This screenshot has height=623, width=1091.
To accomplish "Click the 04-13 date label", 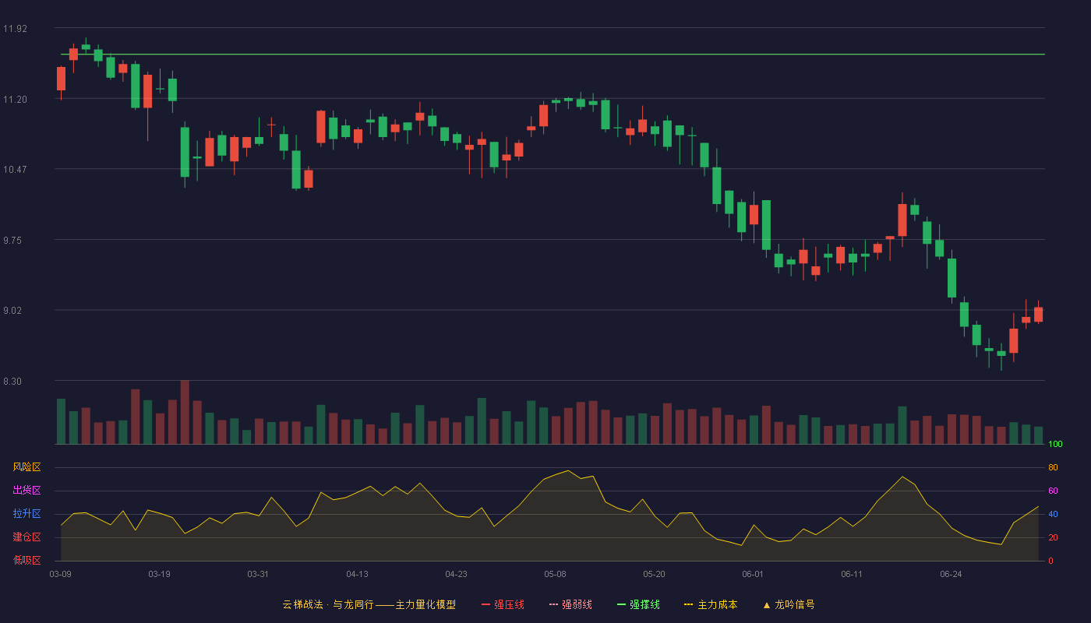I will [357, 574].
